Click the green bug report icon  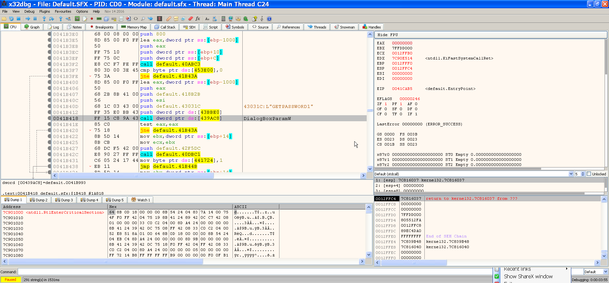tap(246, 19)
